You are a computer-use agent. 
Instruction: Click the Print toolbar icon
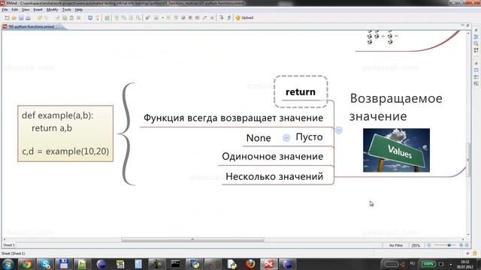(x=29, y=18)
